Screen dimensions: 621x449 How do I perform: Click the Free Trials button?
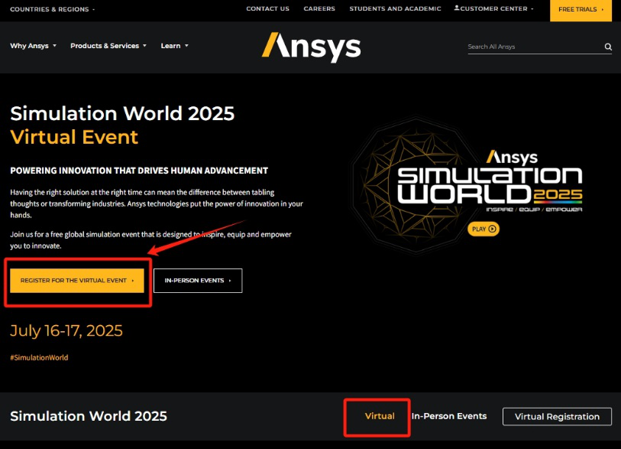(x=581, y=9)
